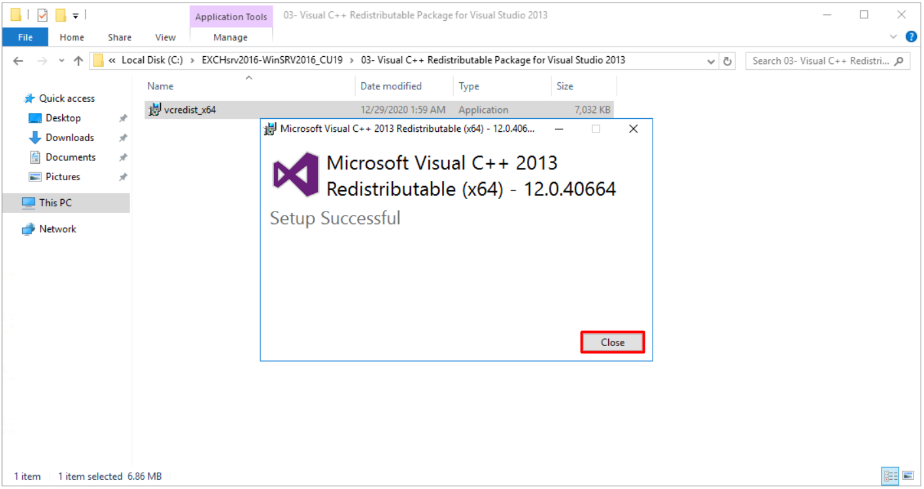Click Local Disk (C:) in address path
Viewport: 924px width, 489px height.
[152, 61]
